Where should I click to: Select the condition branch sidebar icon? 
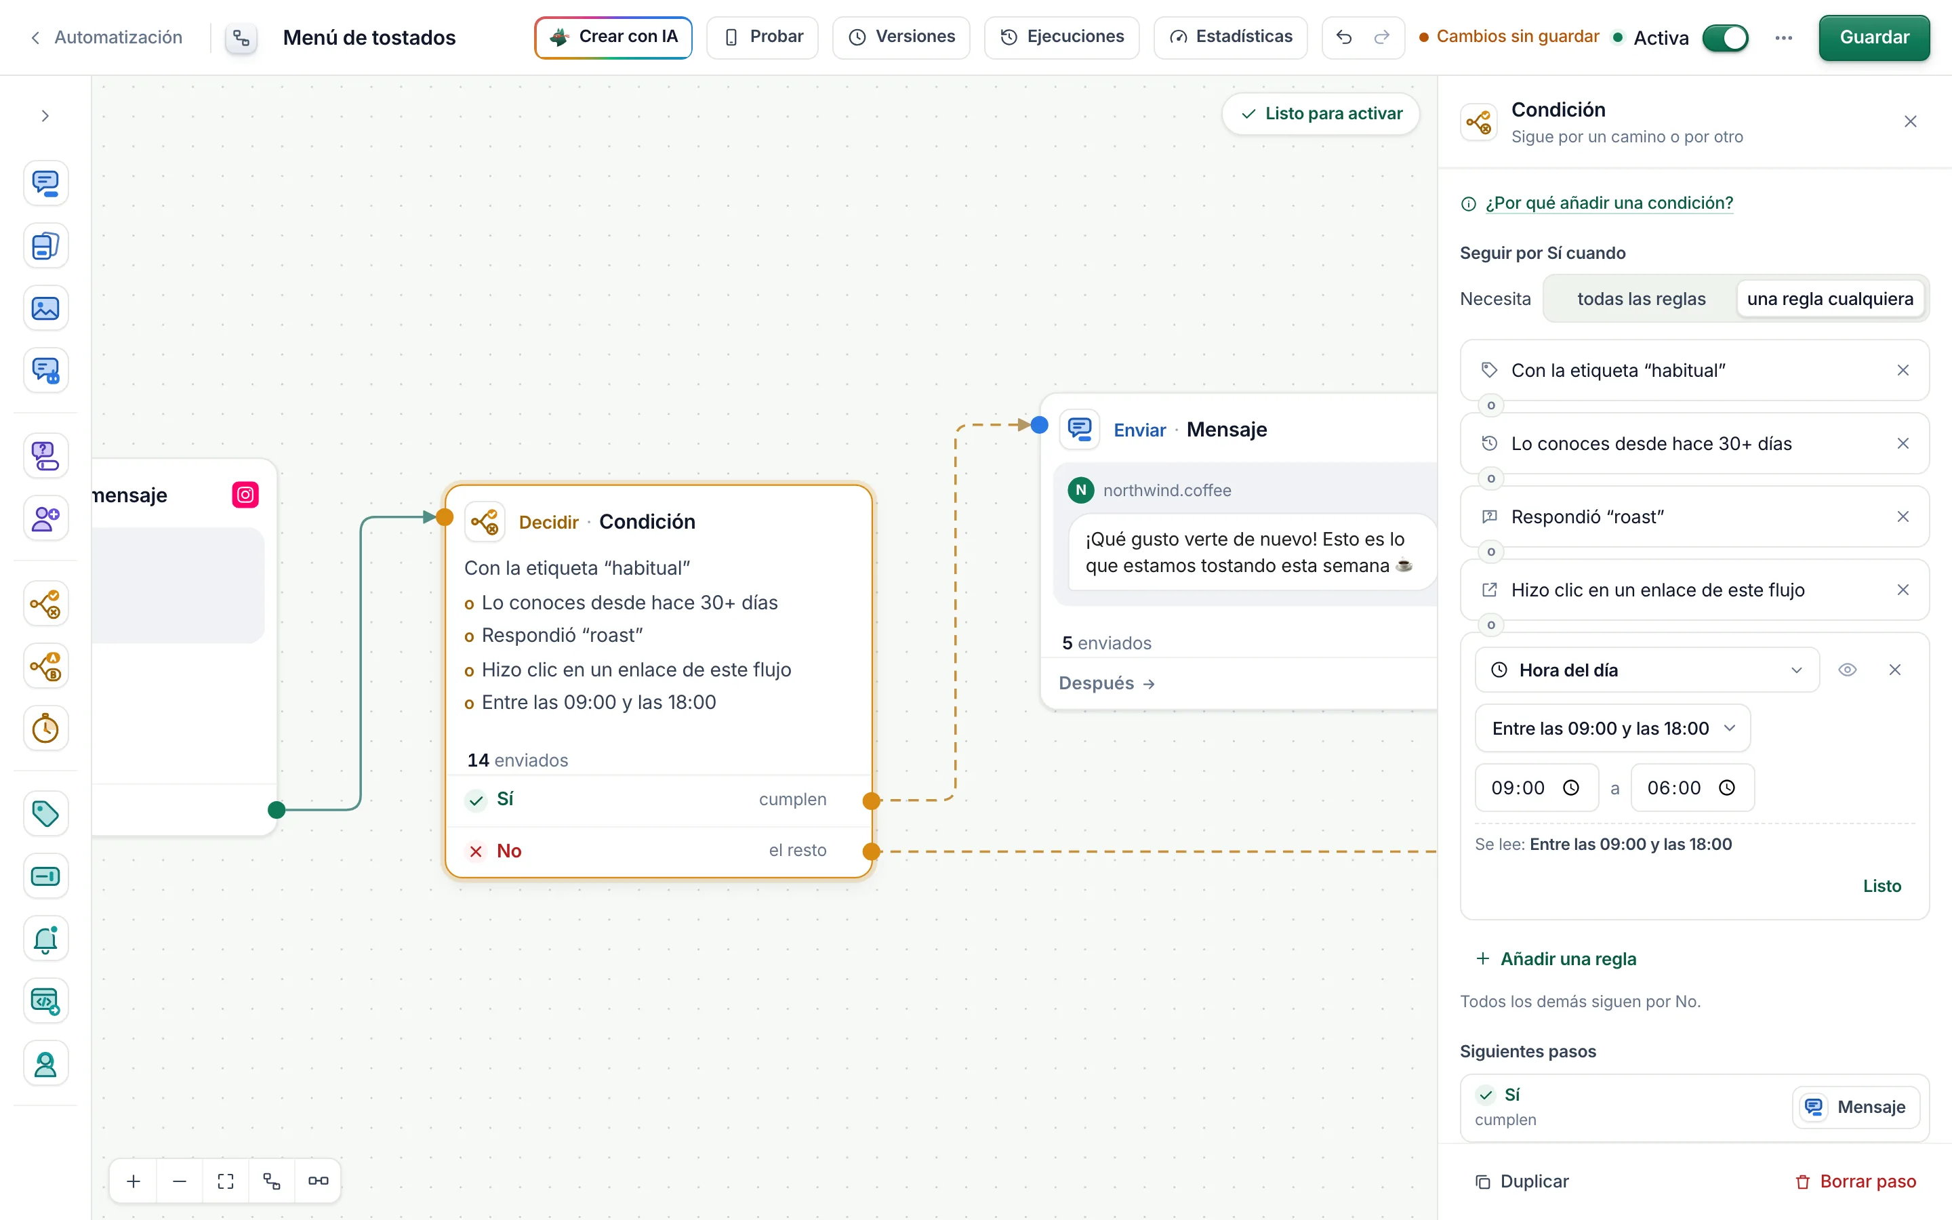[x=46, y=603]
